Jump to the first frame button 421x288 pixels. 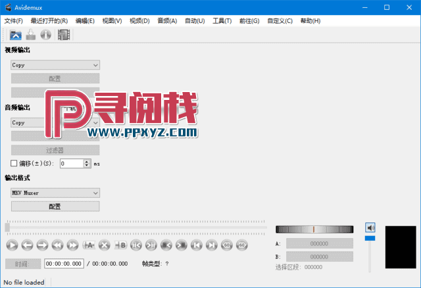[x=197, y=245]
